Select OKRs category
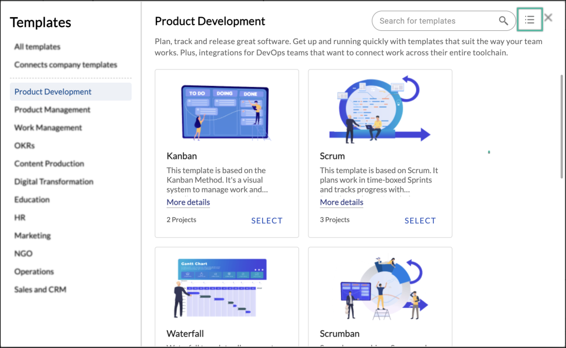This screenshot has height=348, width=566. (24, 146)
